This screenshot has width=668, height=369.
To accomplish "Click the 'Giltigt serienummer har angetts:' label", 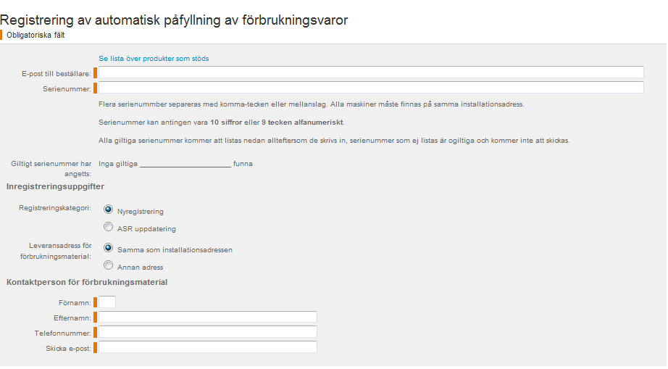I will pyautogui.click(x=51, y=169).
